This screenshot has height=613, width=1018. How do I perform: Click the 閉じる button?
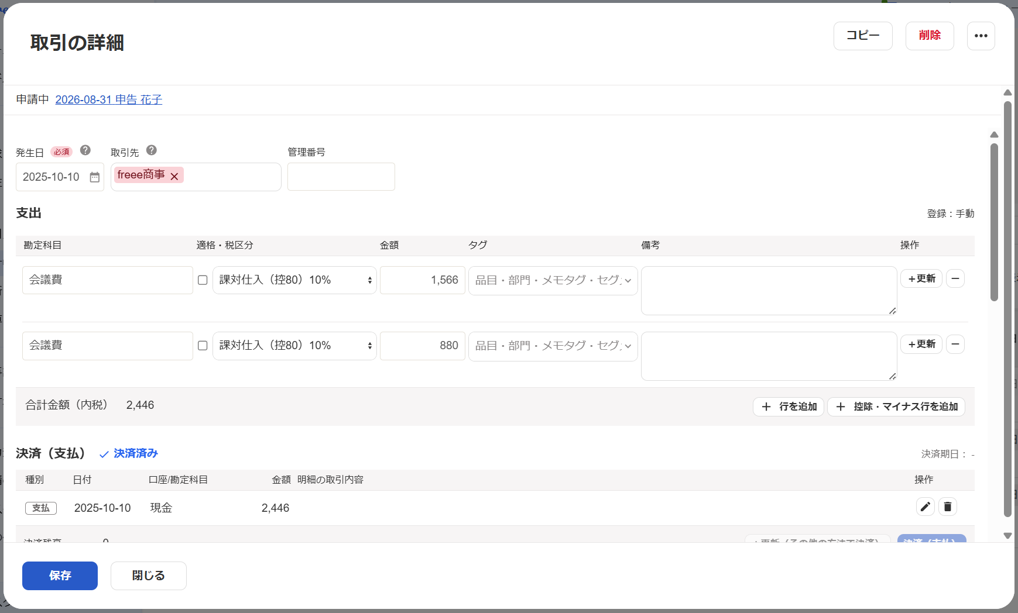tap(149, 576)
